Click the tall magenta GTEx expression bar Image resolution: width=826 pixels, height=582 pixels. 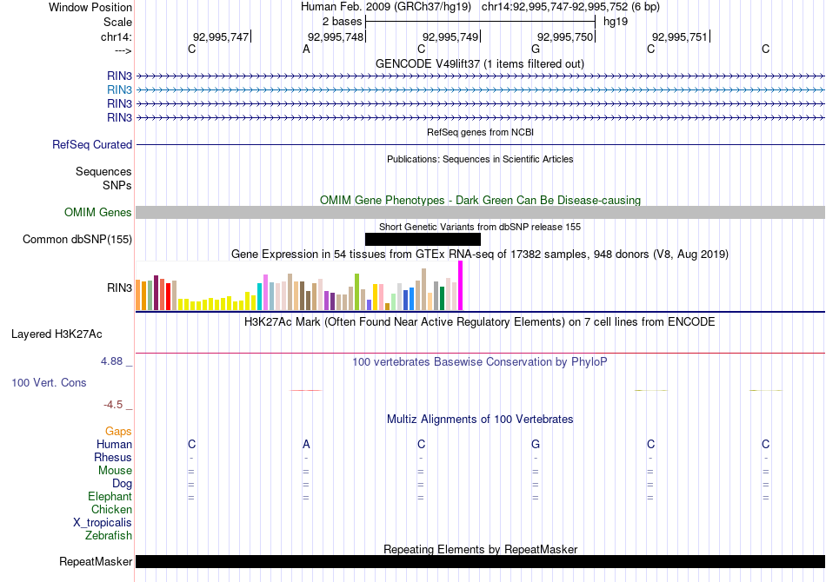coord(461,286)
